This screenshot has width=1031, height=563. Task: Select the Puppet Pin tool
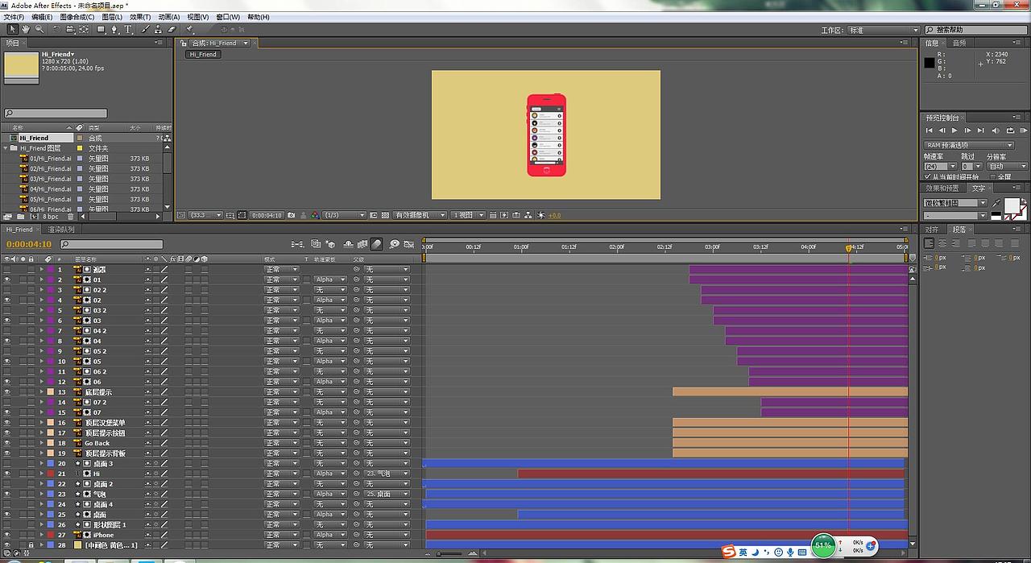[x=189, y=29]
